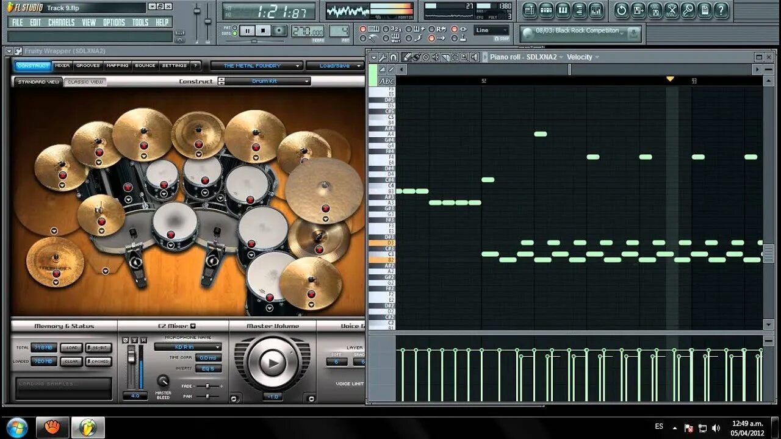Screen dimensions: 781x439
Task: Click the piano roll playback speaker tool
Action: (475, 57)
